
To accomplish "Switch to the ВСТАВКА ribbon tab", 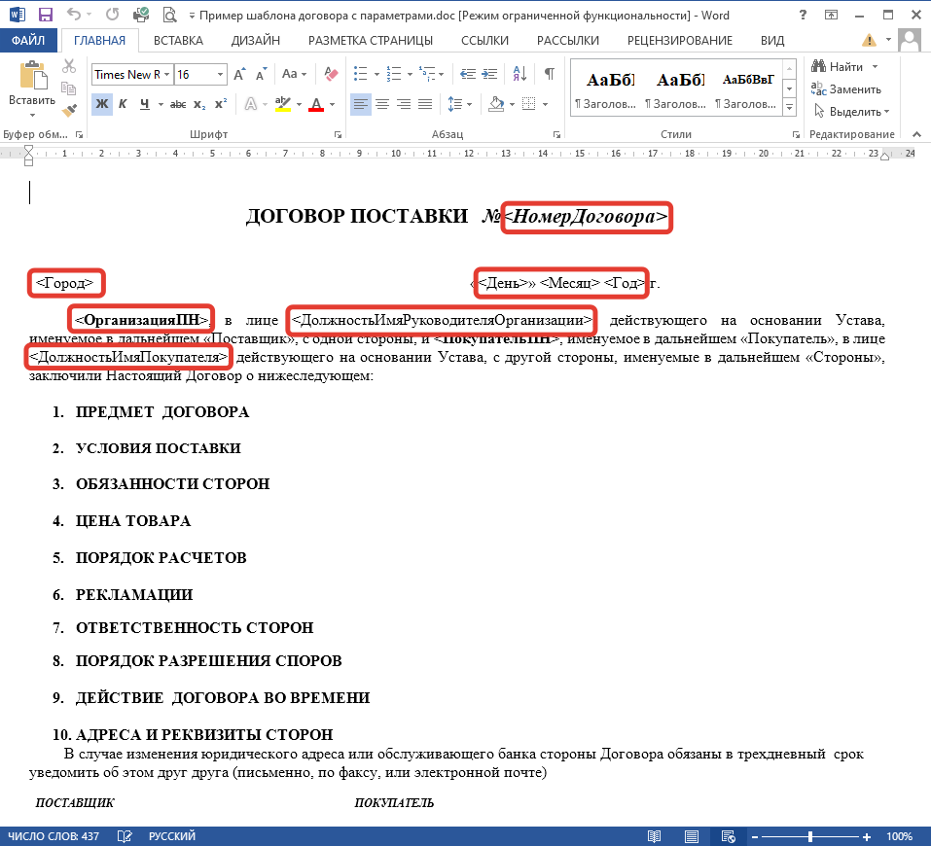I will [x=178, y=40].
